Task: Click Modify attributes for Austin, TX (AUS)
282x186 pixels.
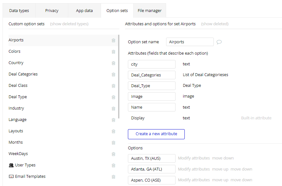Action: (x=194, y=158)
